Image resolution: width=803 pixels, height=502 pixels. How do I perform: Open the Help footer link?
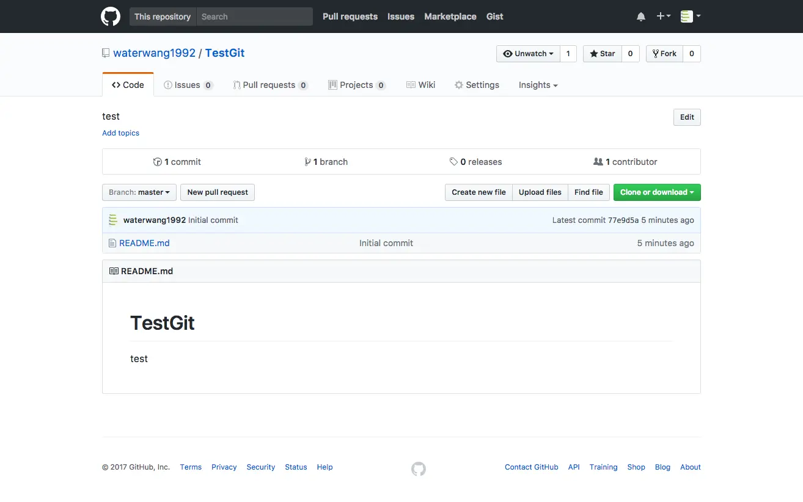(324, 467)
